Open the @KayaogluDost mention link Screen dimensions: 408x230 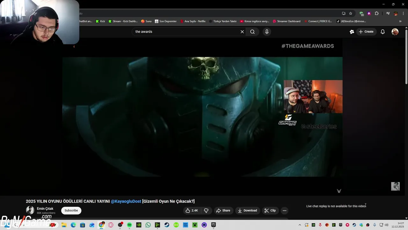pos(126,201)
